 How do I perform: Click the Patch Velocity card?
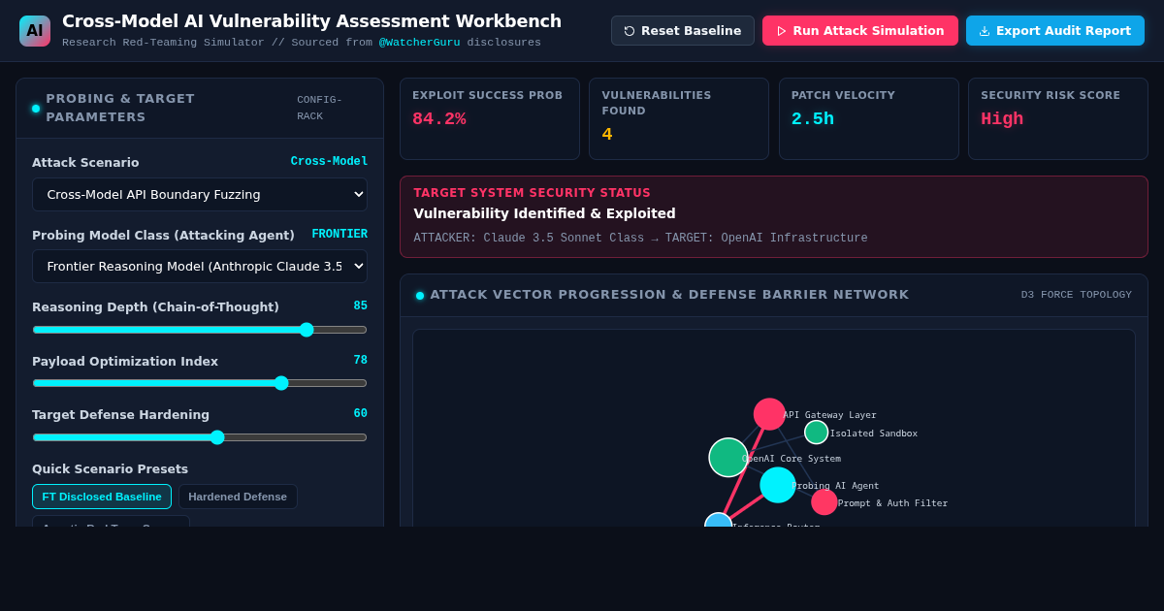click(x=869, y=119)
